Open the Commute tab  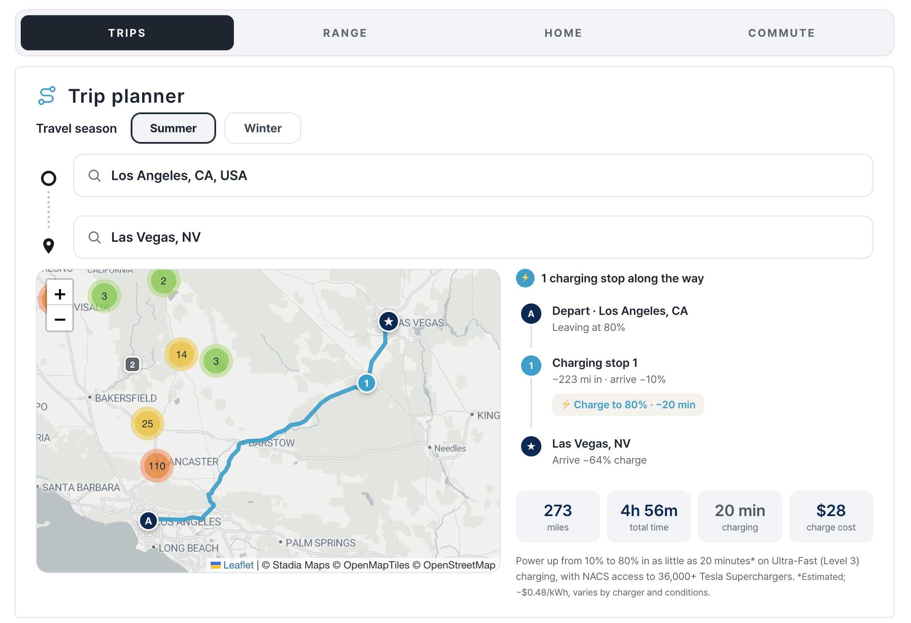coord(782,33)
